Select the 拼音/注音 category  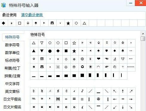[12, 76]
